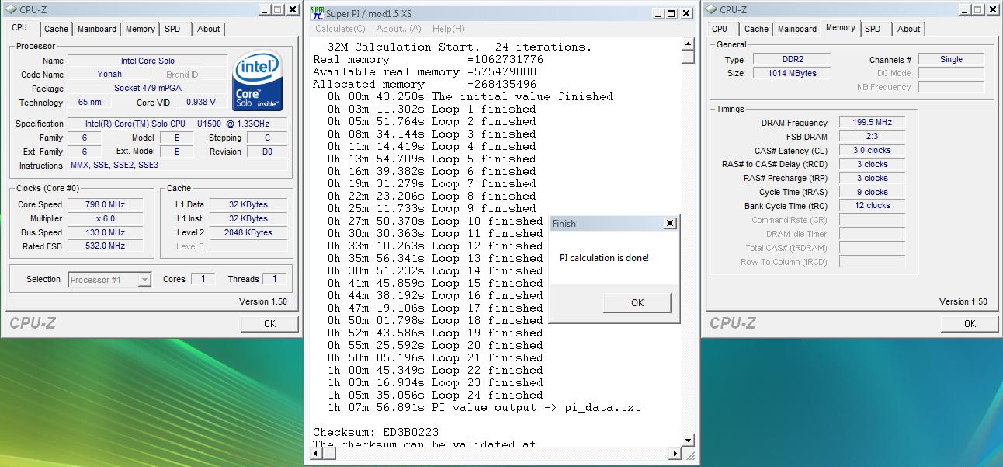Open the About...(A) menu in Super PI
Viewport: 1003px width, 467px height.
click(398, 29)
